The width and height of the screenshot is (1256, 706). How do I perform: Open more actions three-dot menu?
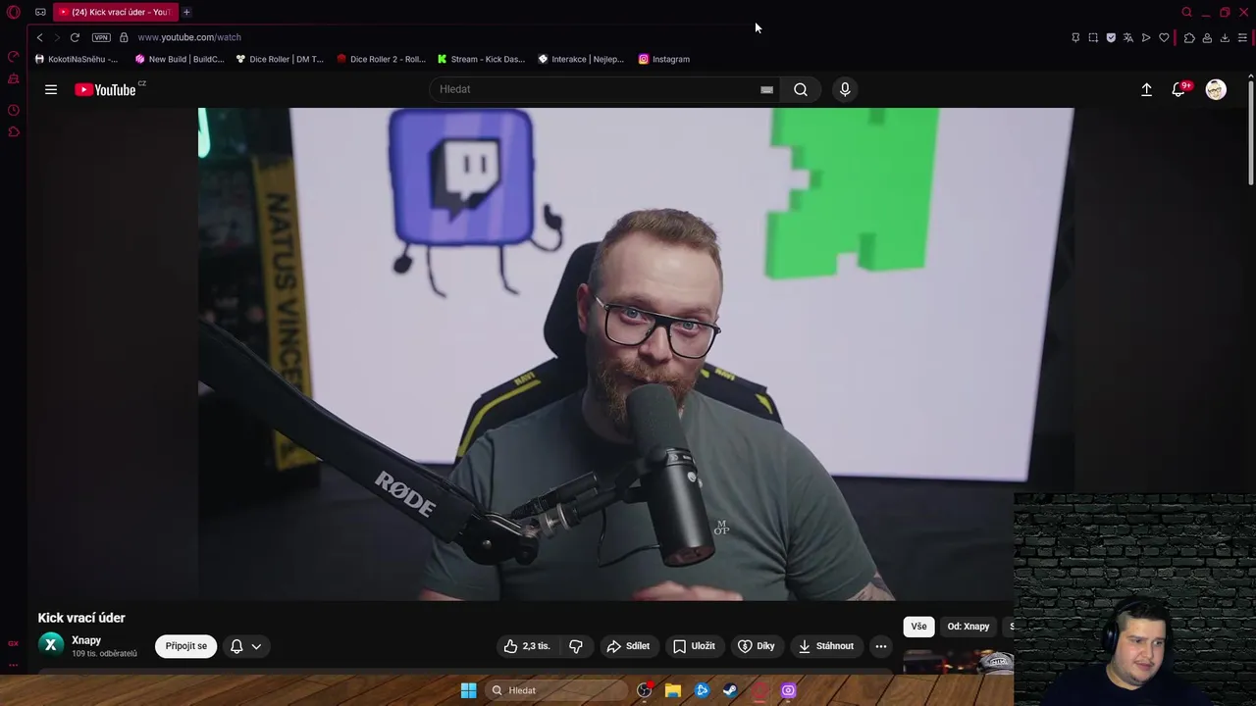pyautogui.click(x=881, y=646)
